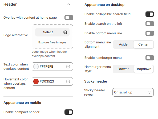Turn on Enable bottom menu line
Viewport: 158px width, 119px height.
[150, 33]
